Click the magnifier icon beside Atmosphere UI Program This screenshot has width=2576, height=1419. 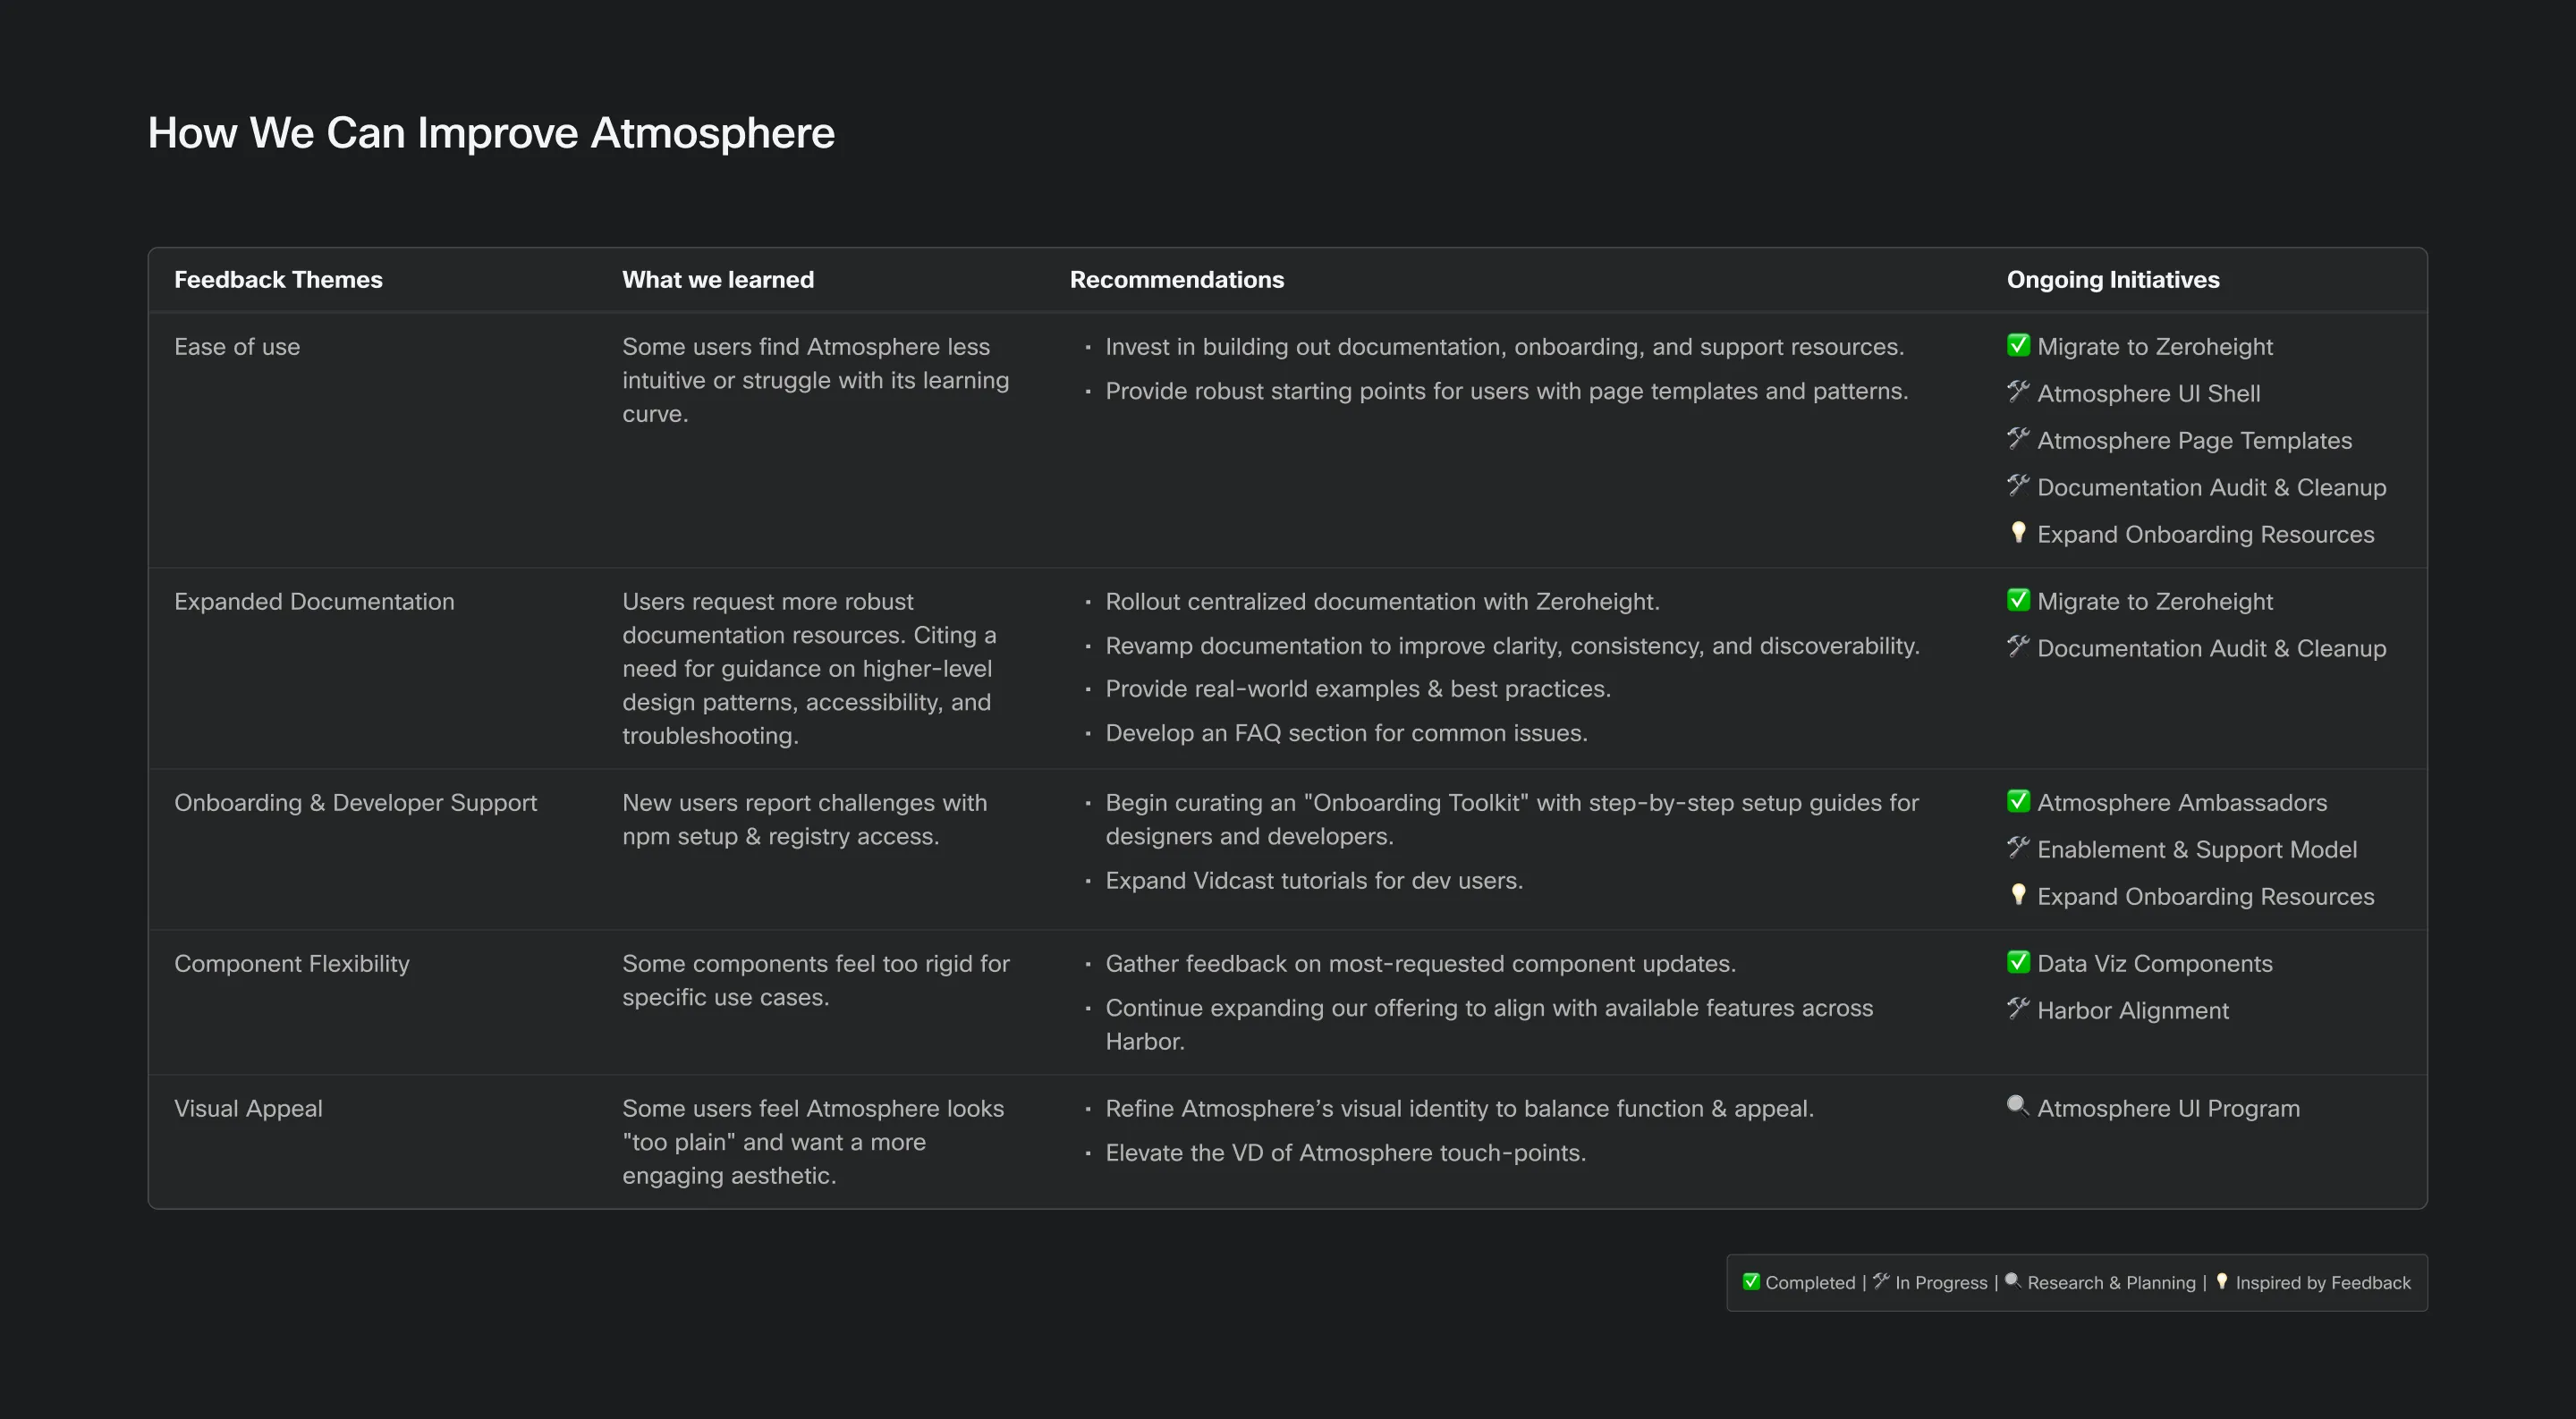(2018, 1106)
